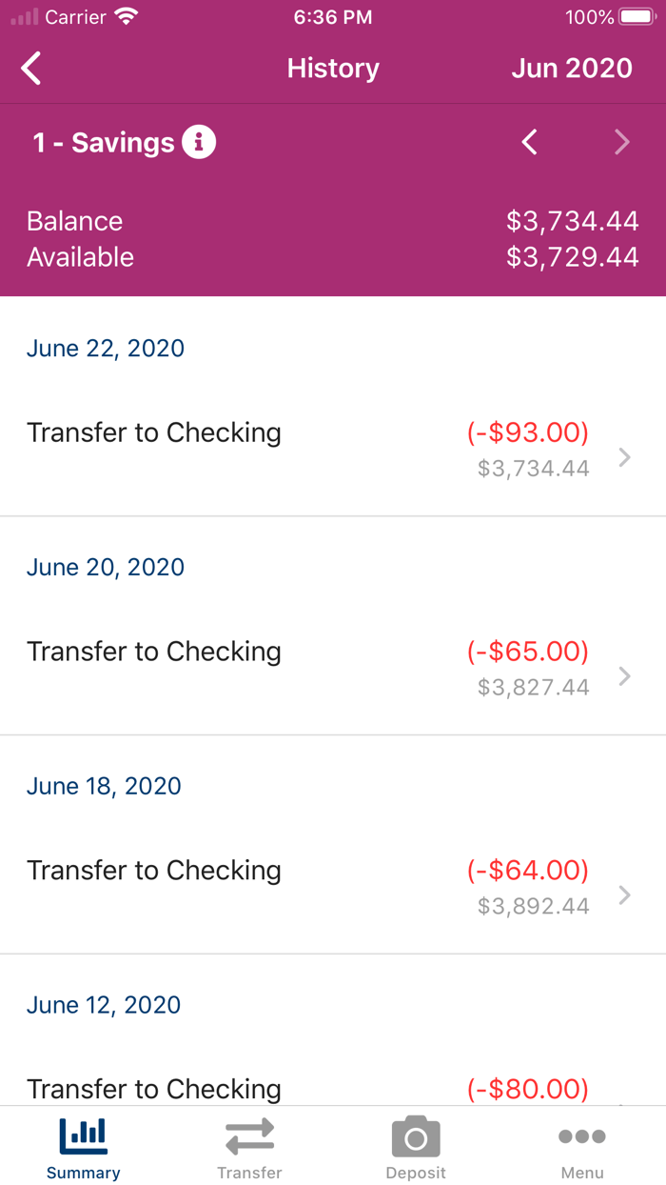Expand the June 22 Transfer to Checking details

624,457
